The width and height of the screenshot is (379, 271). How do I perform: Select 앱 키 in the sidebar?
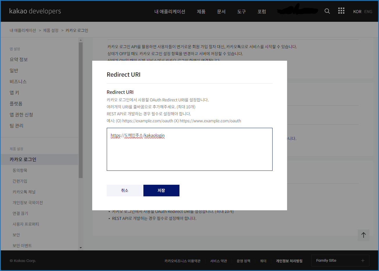tap(14, 93)
